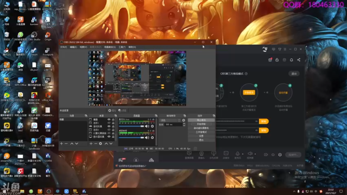Remove selected source with minus icon
The height and width of the screenshot is (195, 347).
pos(95,144)
